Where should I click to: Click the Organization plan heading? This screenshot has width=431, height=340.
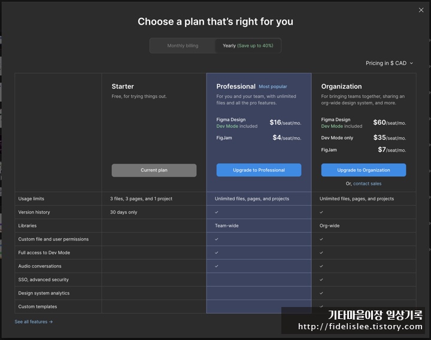pos(341,86)
